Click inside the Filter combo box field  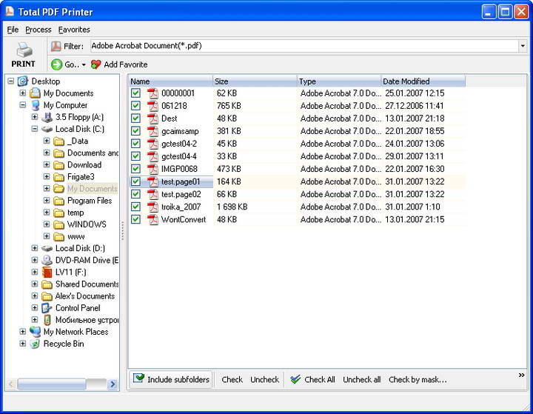[304, 46]
